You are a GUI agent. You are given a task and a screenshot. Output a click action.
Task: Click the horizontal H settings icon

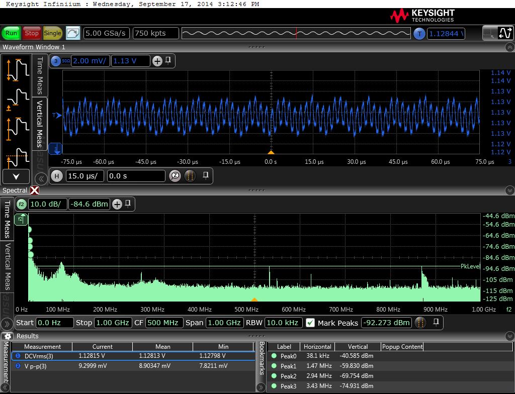click(57, 176)
